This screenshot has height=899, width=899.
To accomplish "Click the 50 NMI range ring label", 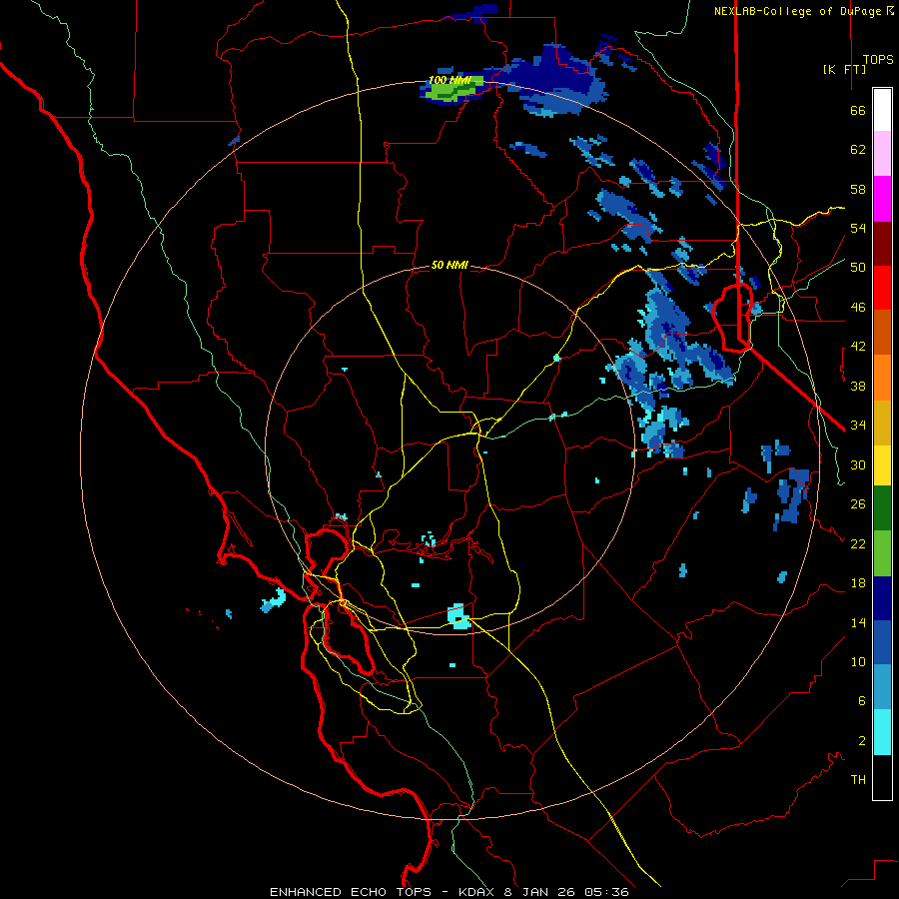I will coord(449,265).
